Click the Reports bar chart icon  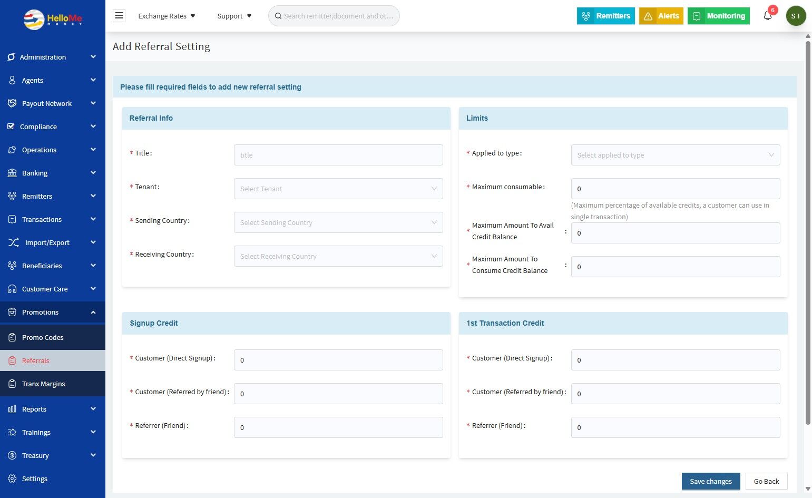(12, 409)
